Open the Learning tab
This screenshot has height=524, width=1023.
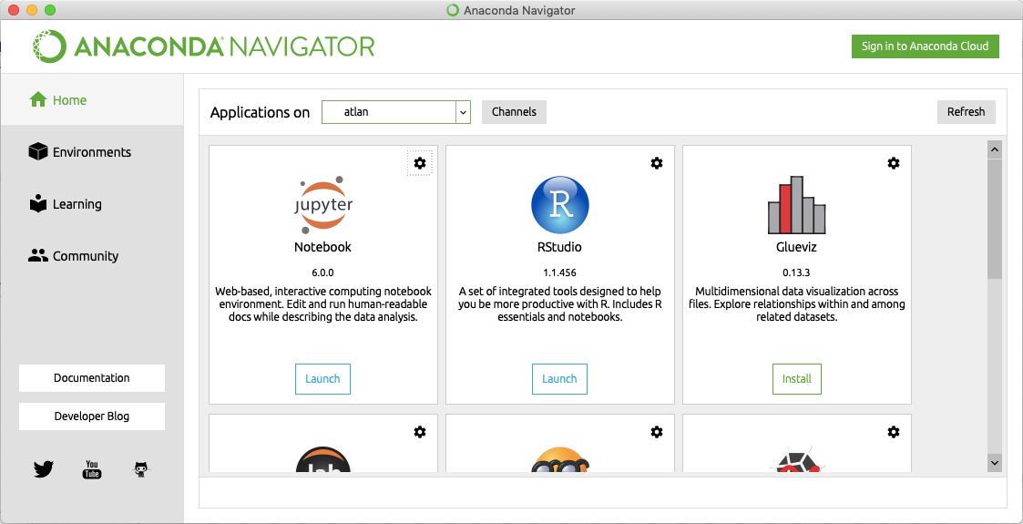(x=92, y=203)
